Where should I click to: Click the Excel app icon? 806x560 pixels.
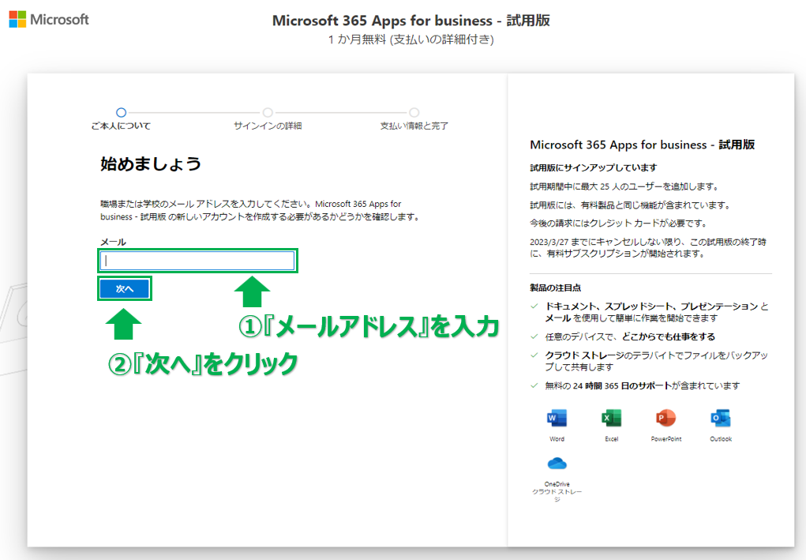[611, 419]
